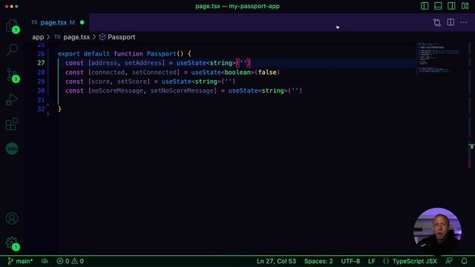Image resolution: width=475 pixels, height=267 pixels.
Task: Click the closing brace on line 32
Action: [x=59, y=109]
